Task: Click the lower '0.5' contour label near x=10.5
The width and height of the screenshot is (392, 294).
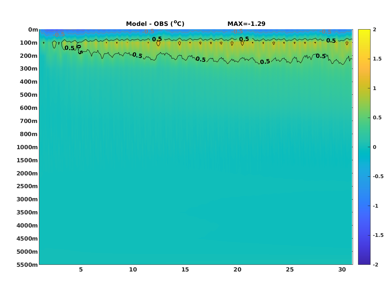Action: click(x=137, y=55)
